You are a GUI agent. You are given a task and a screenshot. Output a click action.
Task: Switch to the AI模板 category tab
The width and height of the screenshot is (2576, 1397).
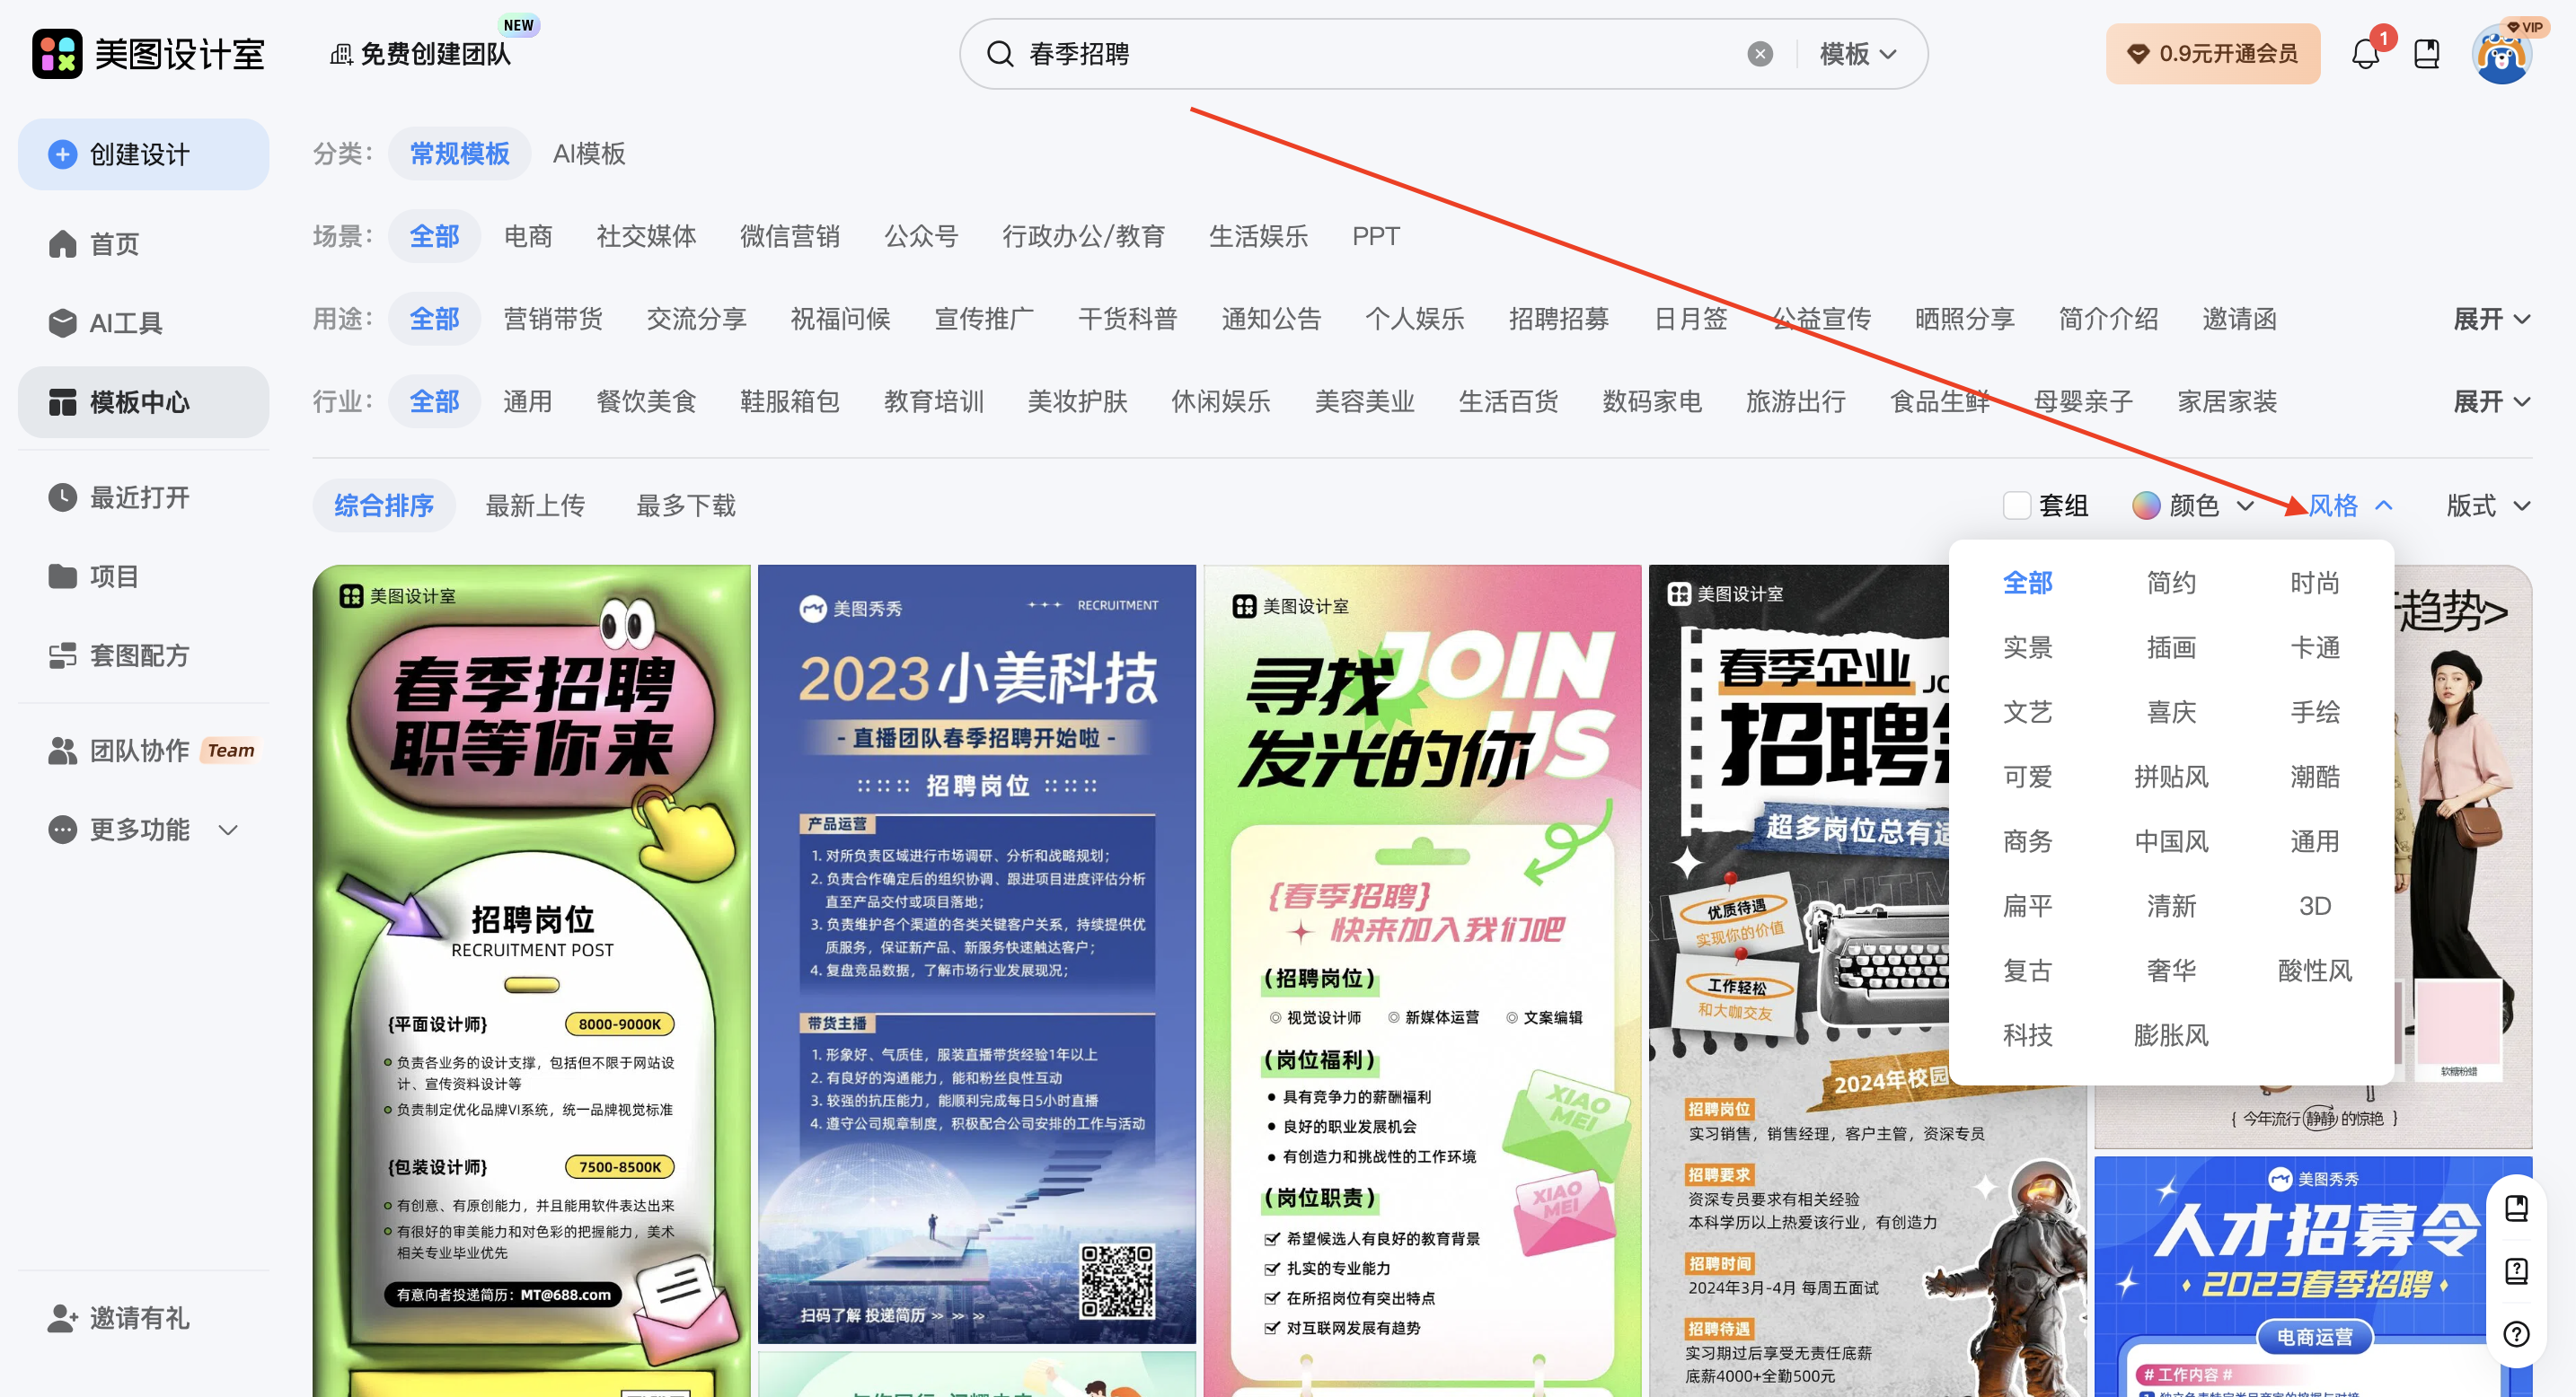(x=589, y=153)
